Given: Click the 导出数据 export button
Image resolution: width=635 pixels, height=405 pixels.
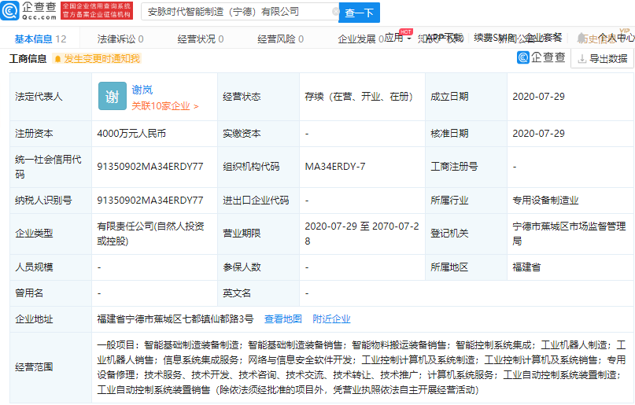Looking at the screenshot, I should (x=603, y=59).
